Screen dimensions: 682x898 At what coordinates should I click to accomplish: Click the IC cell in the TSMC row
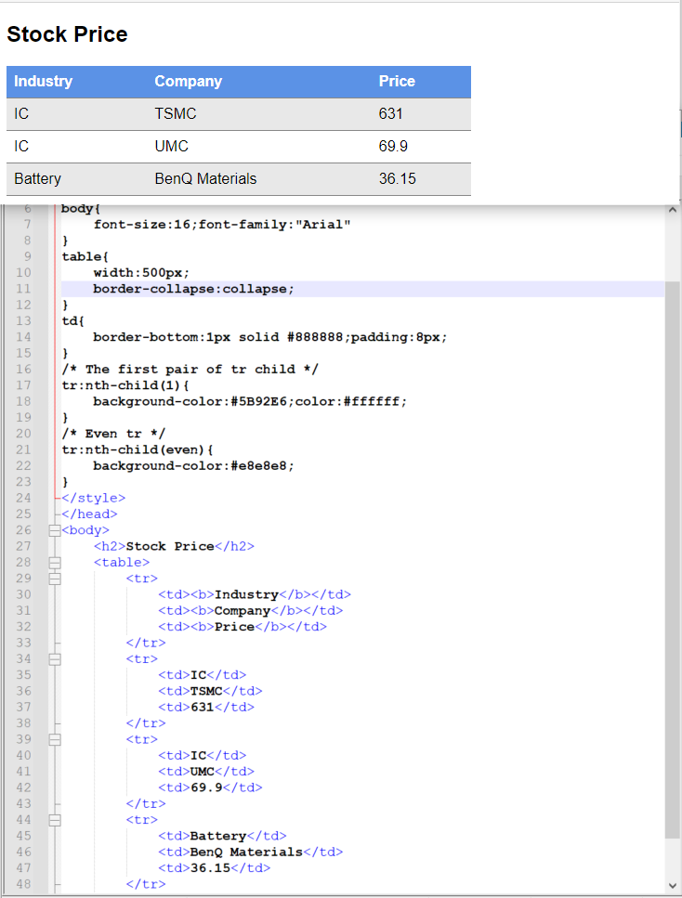click(x=21, y=114)
